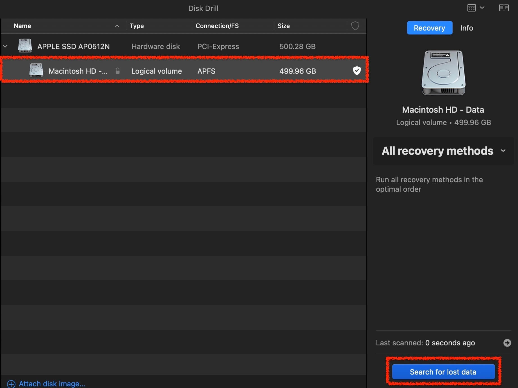Viewport: 518px width, 388px height.
Task: Click the Hardware disk type cell
Action: click(156, 47)
